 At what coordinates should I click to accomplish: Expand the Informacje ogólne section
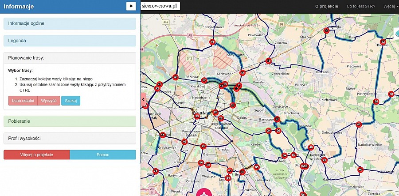pyautogui.click(x=70, y=23)
